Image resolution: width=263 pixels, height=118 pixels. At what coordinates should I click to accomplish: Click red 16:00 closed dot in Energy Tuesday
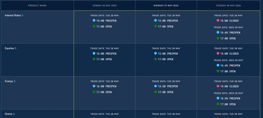(218, 86)
